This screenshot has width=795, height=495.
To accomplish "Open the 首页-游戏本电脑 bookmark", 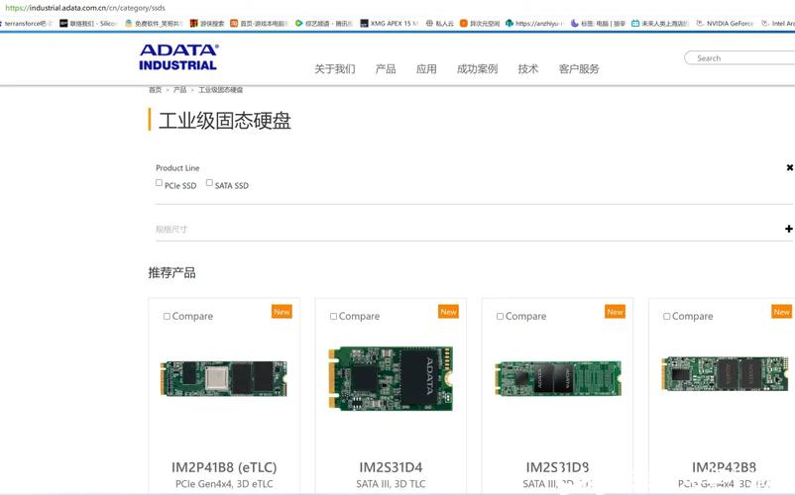I will [259, 24].
